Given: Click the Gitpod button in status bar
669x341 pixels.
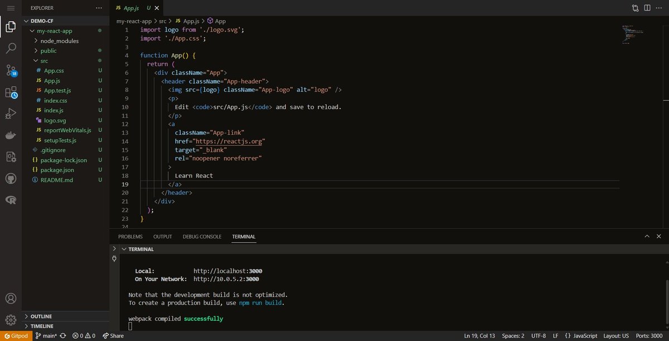Looking at the screenshot, I should click(15, 336).
